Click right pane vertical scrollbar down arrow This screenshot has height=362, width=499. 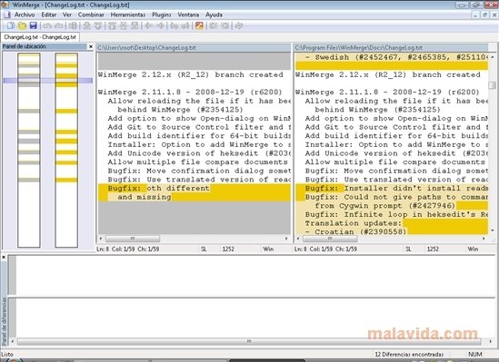493,230
